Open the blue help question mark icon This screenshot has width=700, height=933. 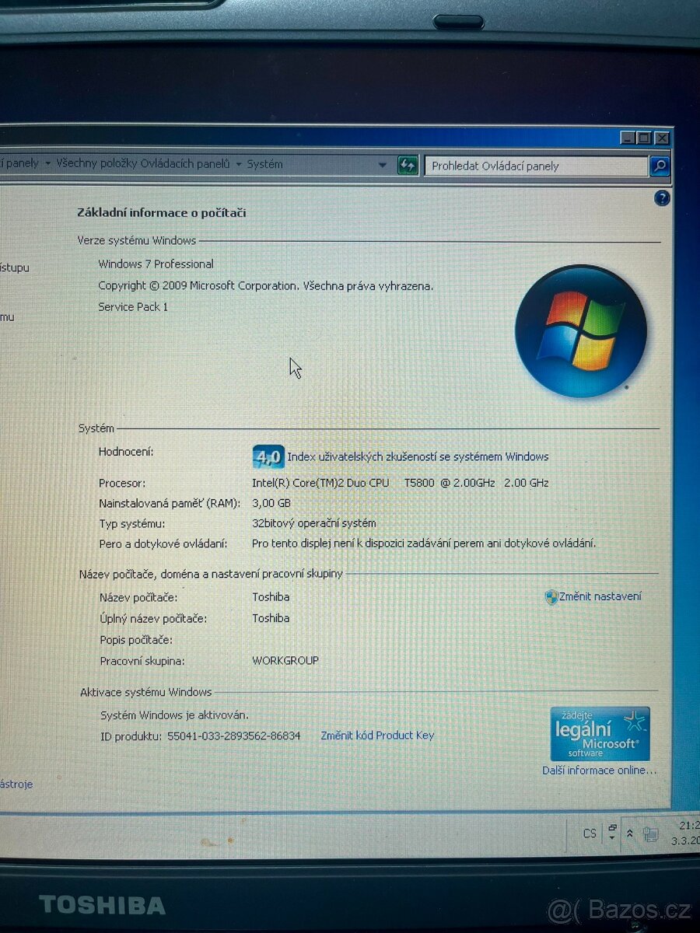(662, 198)
